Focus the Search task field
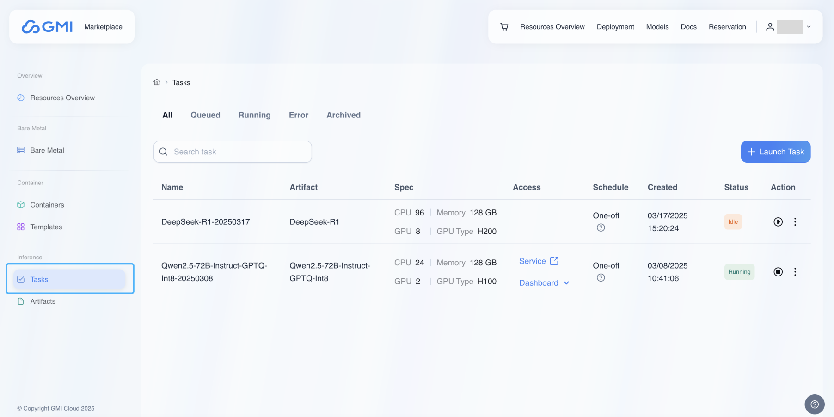The height and width of the screenshot is (417, 834). [x=233, y=152]
